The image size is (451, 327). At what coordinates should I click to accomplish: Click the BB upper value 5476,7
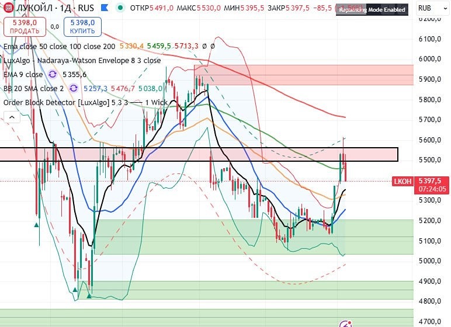click(x=123, y=88)
